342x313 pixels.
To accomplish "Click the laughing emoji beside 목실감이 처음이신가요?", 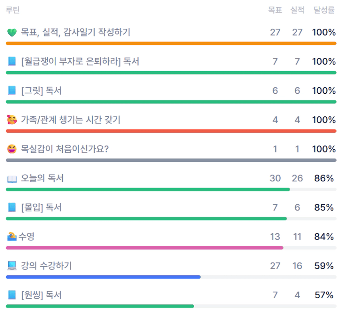I will click(x=12, y=149).
